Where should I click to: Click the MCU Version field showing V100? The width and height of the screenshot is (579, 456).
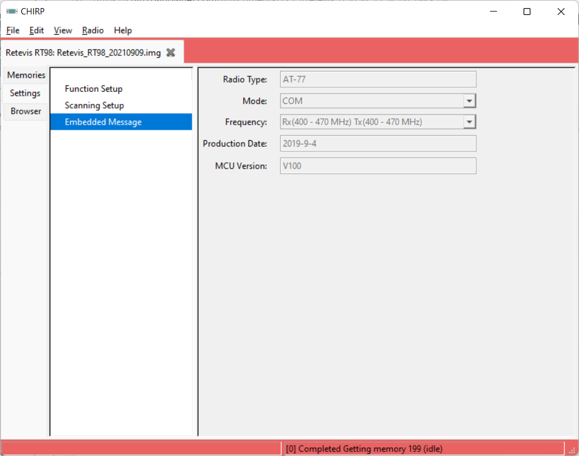(378, 166)
